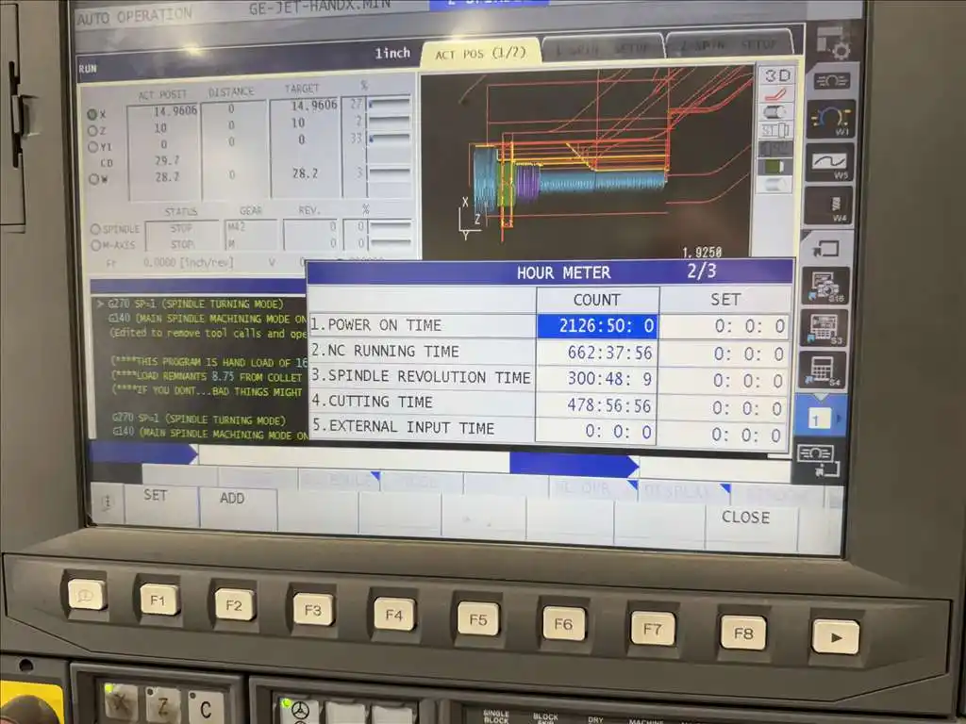Click the red tool path display icon
This screenshot has height=724, width=966.
[775, 94]
